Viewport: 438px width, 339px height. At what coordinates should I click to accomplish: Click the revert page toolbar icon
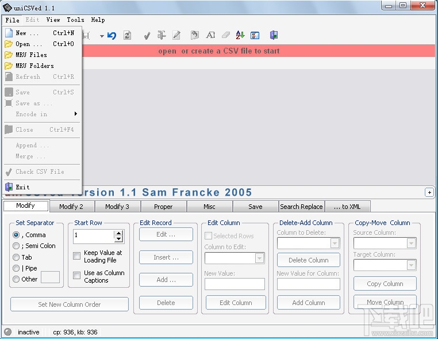[x=195, y=35]
